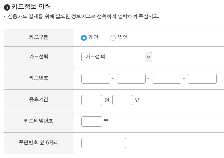Focus the second 카드번호 input field
Viewport: 224px width, 158px height.
(x=131, y=79)
